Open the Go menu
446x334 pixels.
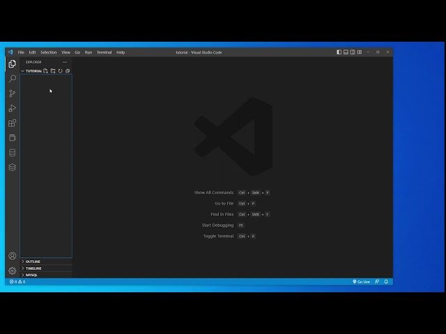tap(77, 52)
